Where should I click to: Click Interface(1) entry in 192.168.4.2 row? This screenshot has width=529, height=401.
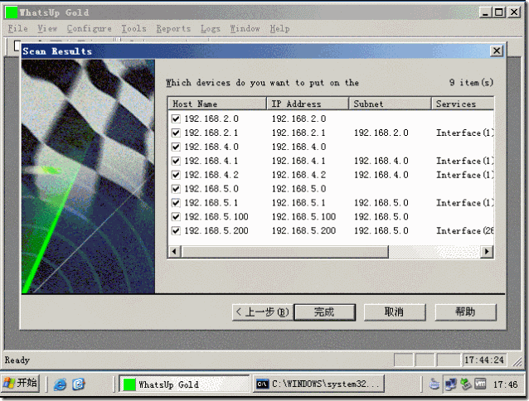point(465,175)
